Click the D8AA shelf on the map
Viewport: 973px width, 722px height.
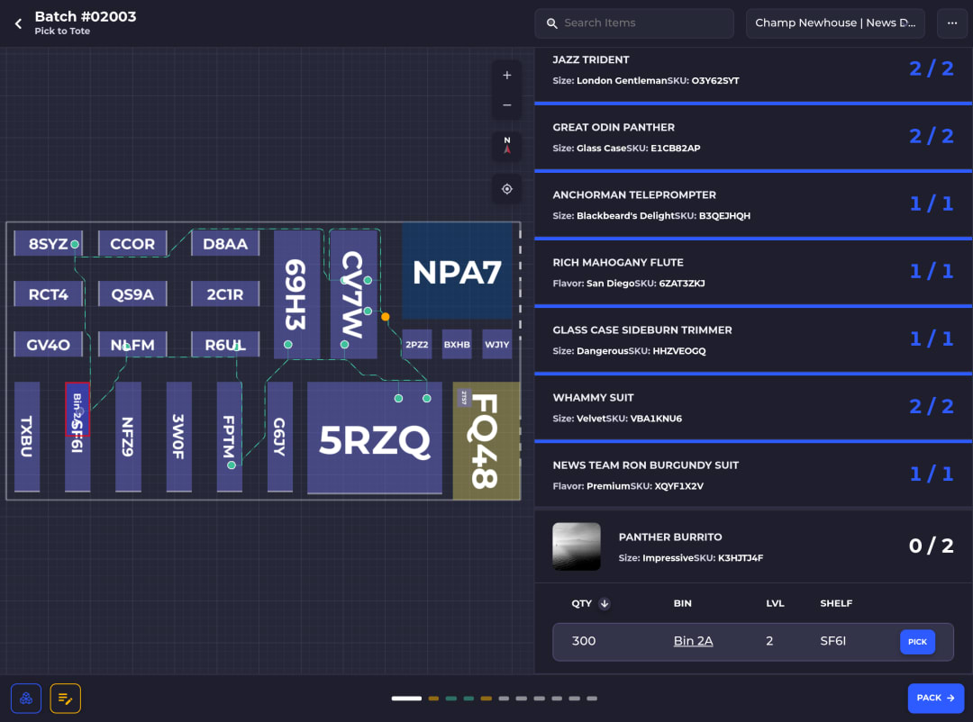(225, 244)
